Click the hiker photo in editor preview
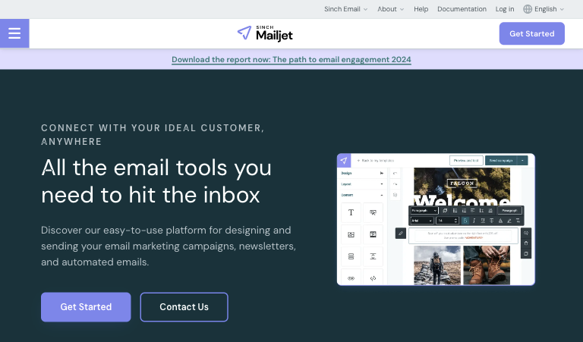 pos(437,265)
